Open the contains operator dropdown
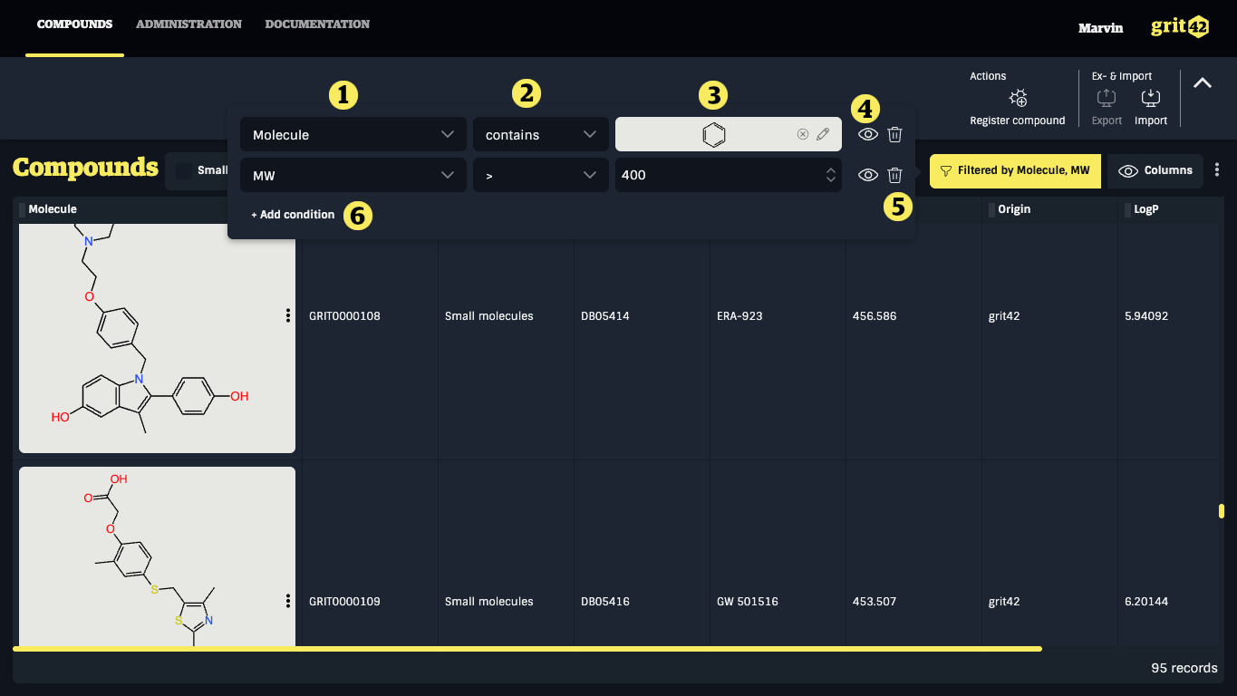Image resolution: width=1237 pixels, height=696 pixels. tap(541, 134)
